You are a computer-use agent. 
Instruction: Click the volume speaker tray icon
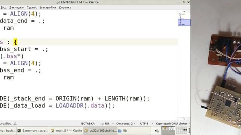coord(157,131)
